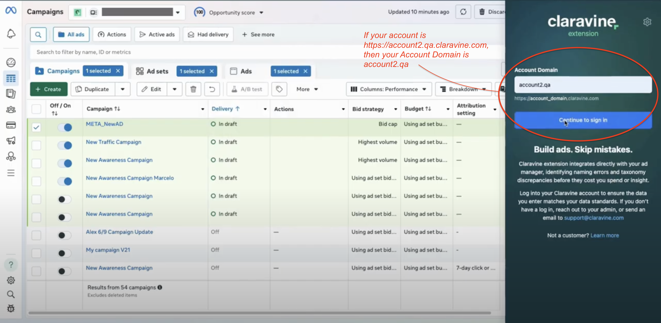The width and height of the screenshot is (661, 323).
Task: Expand the ad account selector dropdown
Action: pyautogui.click(x=178, y=12)
